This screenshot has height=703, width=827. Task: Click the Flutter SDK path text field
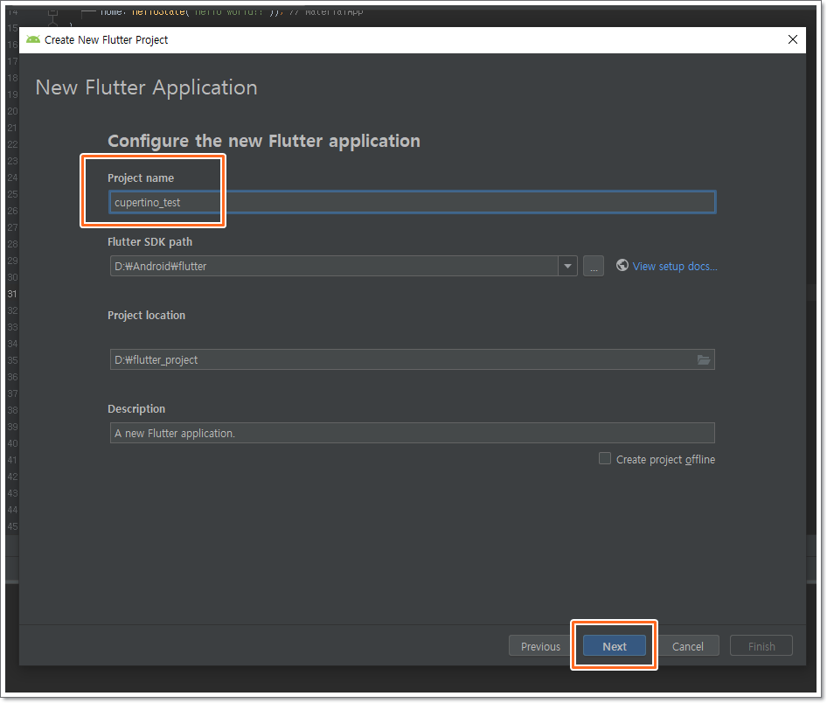coord(334,267)
